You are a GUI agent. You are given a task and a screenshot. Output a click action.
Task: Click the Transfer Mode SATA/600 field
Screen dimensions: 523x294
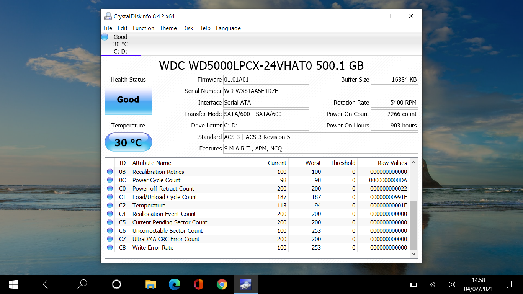pos(266,114)
